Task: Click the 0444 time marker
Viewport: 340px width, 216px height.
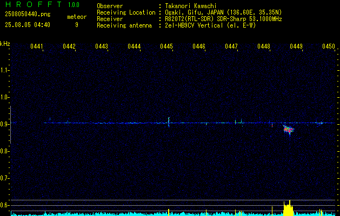Action: (134, 46)
